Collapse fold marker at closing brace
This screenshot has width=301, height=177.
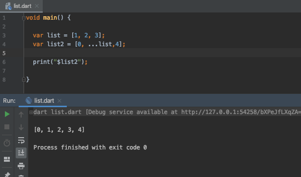24,79
